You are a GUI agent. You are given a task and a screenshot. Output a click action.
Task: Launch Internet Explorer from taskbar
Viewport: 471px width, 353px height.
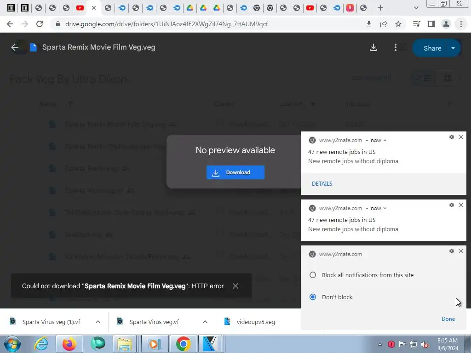(x=41, y=344)
